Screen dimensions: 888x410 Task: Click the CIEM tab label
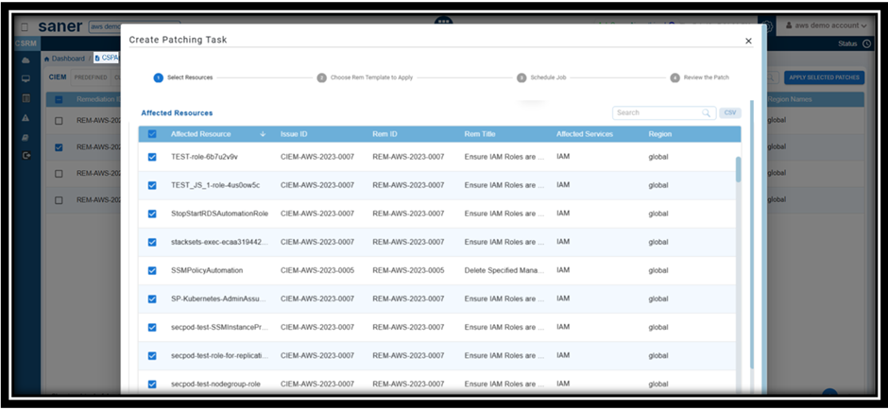(58, 77)
